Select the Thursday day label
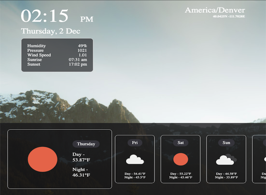 tap(86, 144)
